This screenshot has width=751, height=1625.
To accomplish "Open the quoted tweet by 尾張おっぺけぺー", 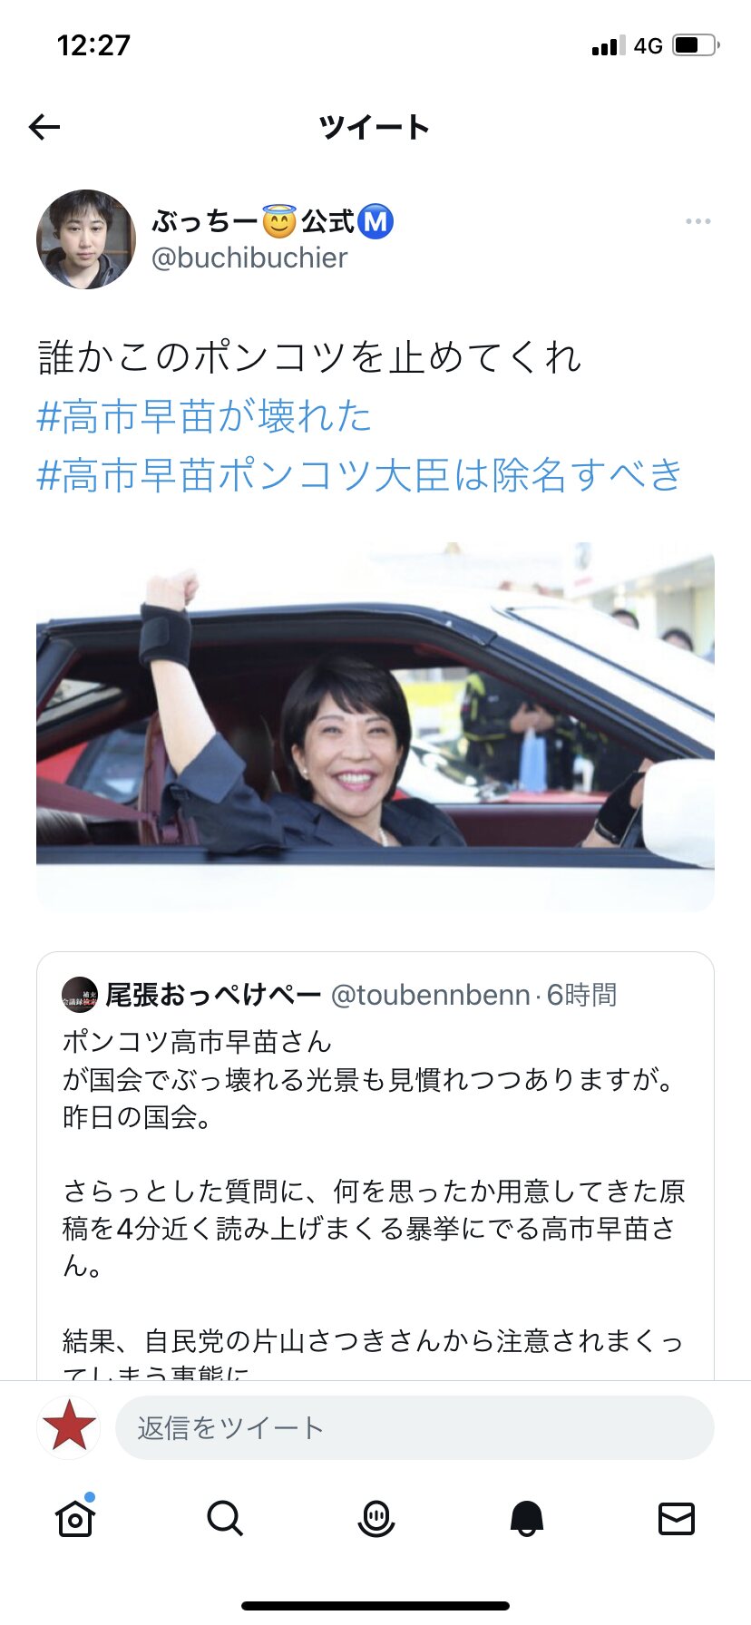I will point(375,1166).
